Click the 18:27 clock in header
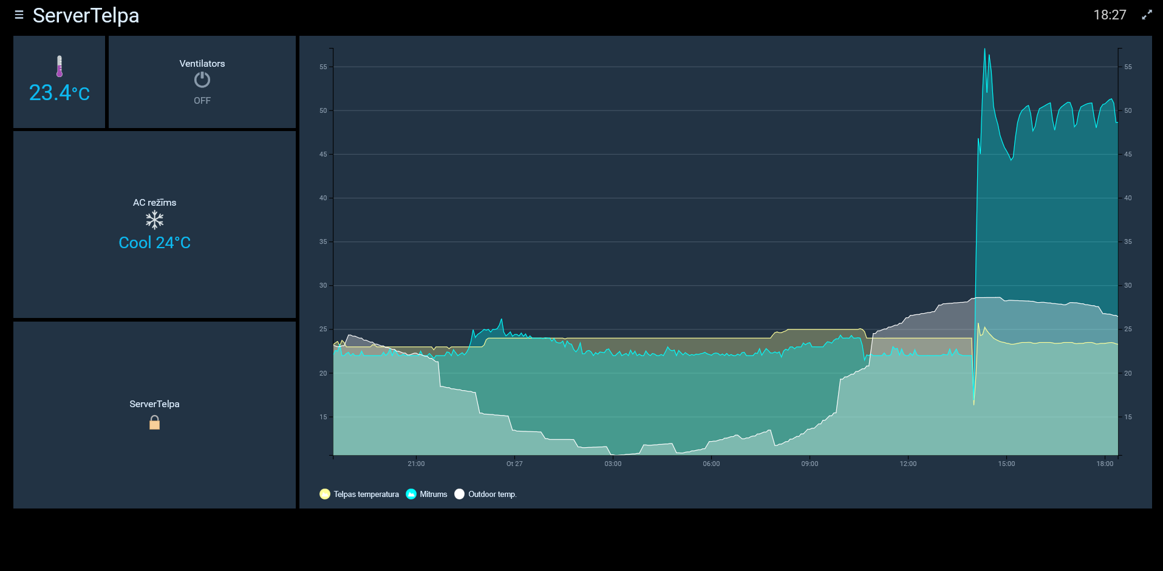This screenshot has height=571, width=1163. pyautogui.click(x=1110, y=15)
